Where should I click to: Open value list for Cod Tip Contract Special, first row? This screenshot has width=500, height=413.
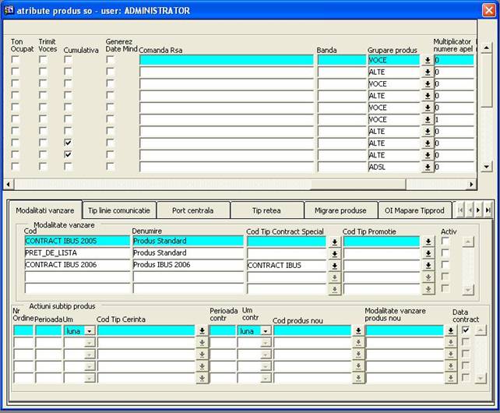pyautogui.click(x=334, y=242)
